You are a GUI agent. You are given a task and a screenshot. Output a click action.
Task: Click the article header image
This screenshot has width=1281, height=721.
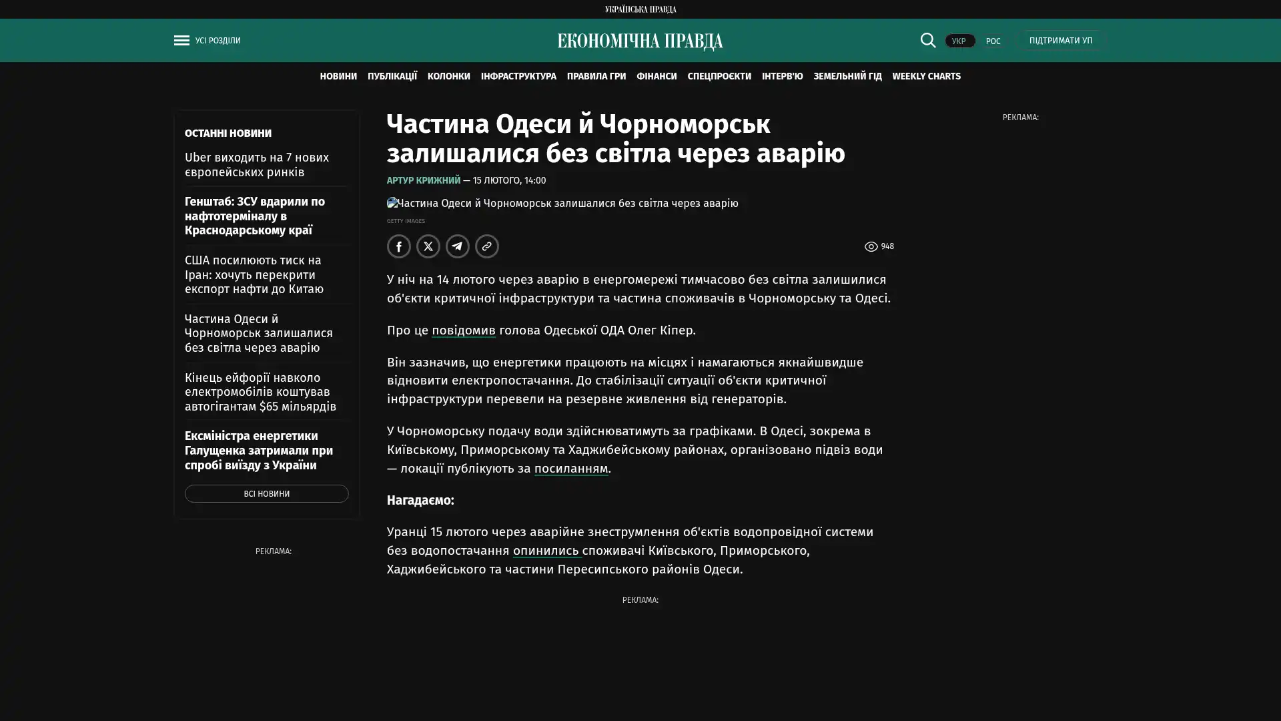tap(562, 203)
